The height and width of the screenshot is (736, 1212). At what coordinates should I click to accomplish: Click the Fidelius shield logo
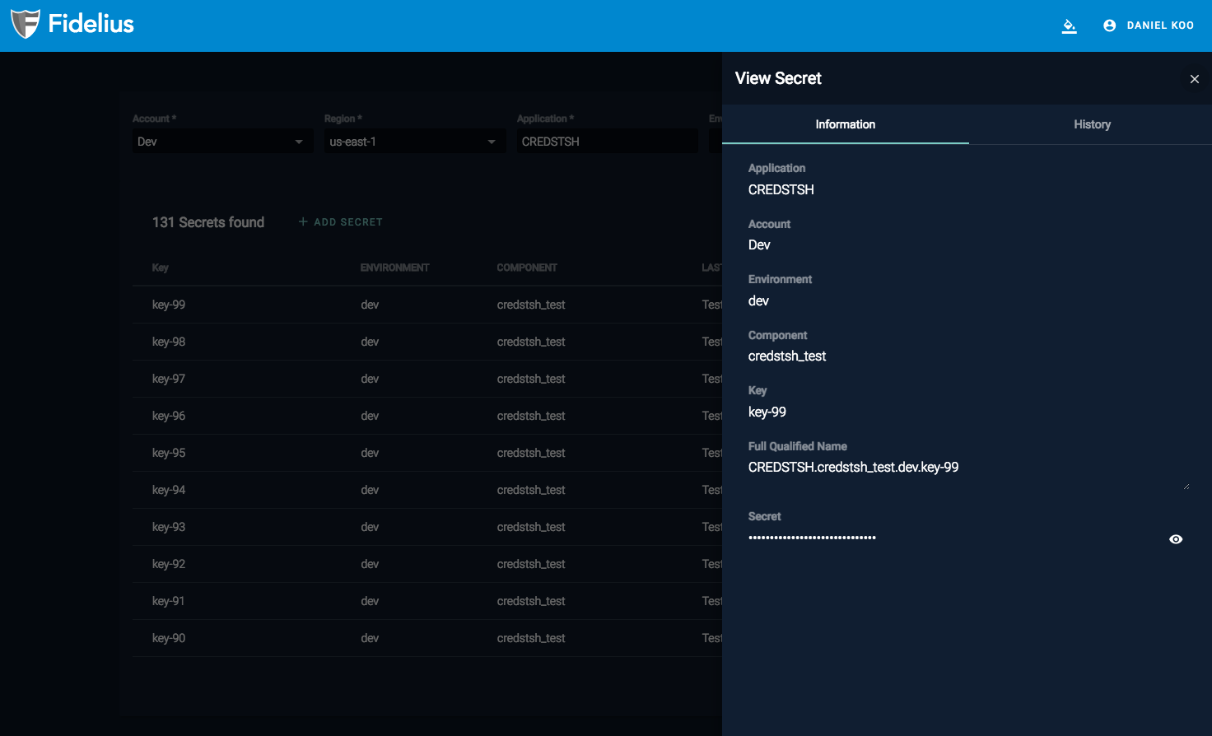point(26,24)
